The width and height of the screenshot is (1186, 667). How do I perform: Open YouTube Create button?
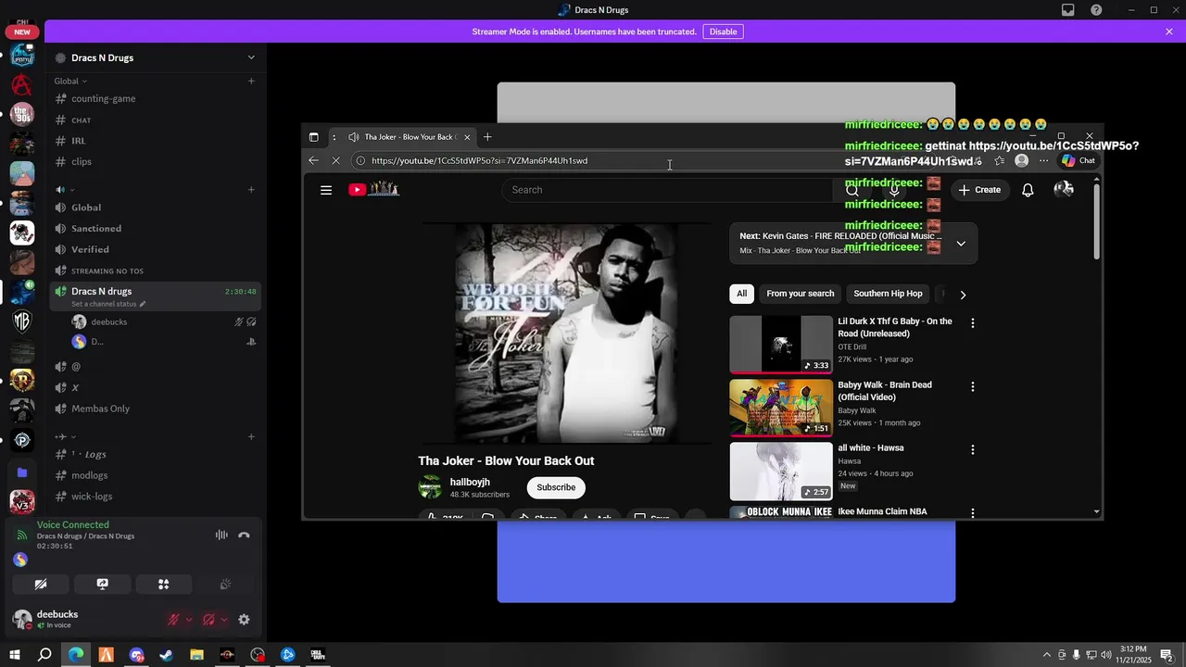(979, 190)
